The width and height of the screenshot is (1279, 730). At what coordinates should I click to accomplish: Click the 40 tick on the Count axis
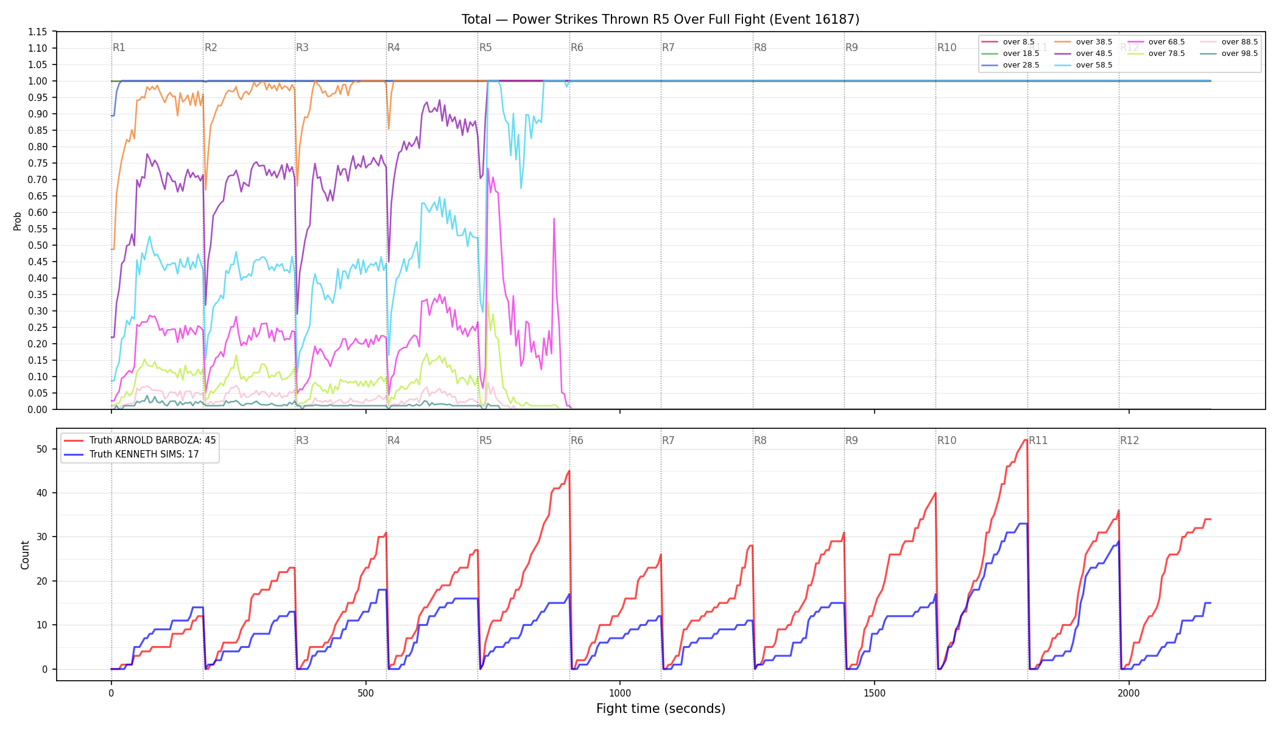42,493
